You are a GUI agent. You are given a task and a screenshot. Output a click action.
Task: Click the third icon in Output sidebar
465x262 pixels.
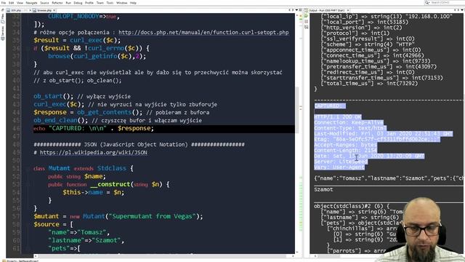click(x=307, y=27)
